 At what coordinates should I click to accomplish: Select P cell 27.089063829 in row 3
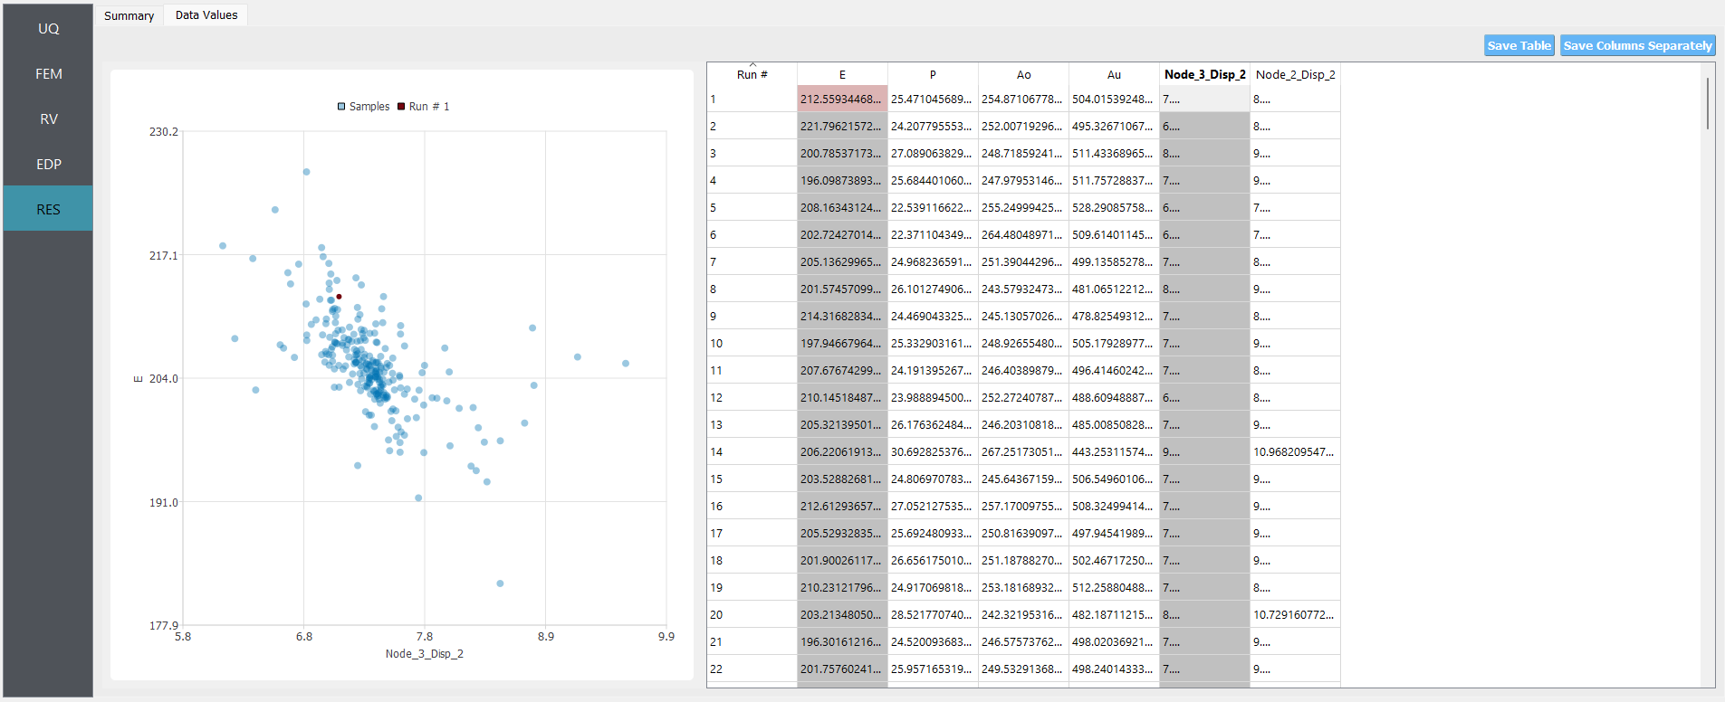point(933,153)
